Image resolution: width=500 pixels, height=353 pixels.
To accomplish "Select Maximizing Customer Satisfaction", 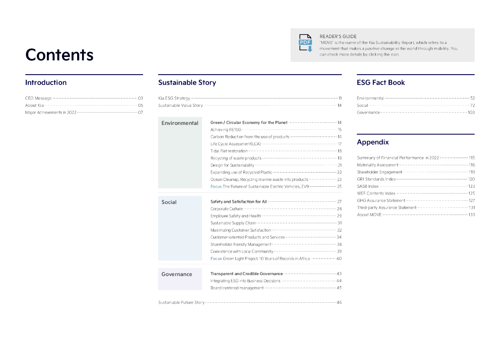I will click(276, 230).
